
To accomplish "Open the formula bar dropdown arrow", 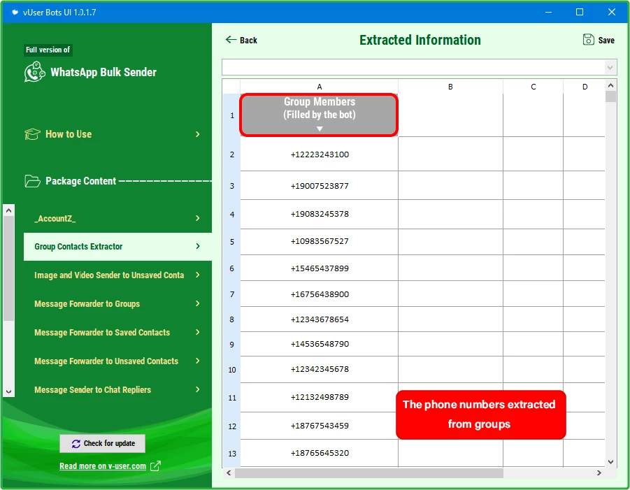I will [610, 67].
